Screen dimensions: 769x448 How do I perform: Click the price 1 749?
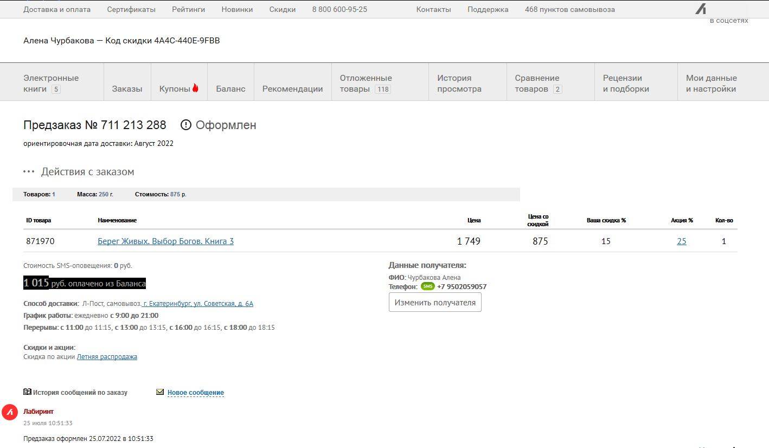pyautogui.click(x=469, y=241)
